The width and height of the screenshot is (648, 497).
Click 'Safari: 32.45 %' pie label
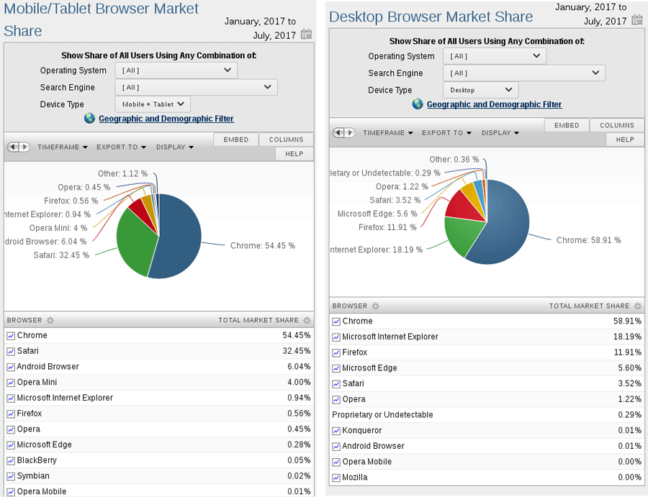click(x=61, y=255)
